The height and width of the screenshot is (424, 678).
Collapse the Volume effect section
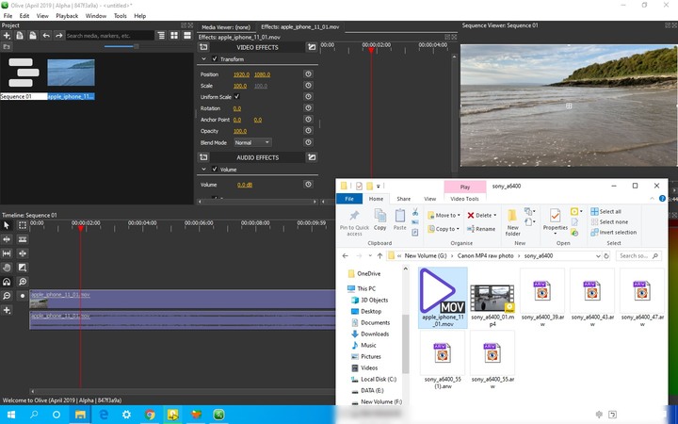click(203, 170)
